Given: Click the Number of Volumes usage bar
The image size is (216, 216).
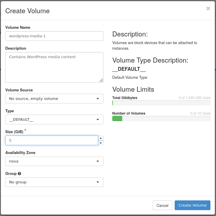Looking at the screenshot, I should (x=161, y=118).
